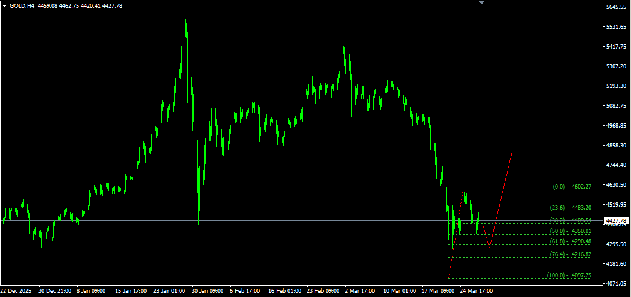Click the 4181.60 price axis label
This screenshot has height=297, width=631.
point(617,264)
